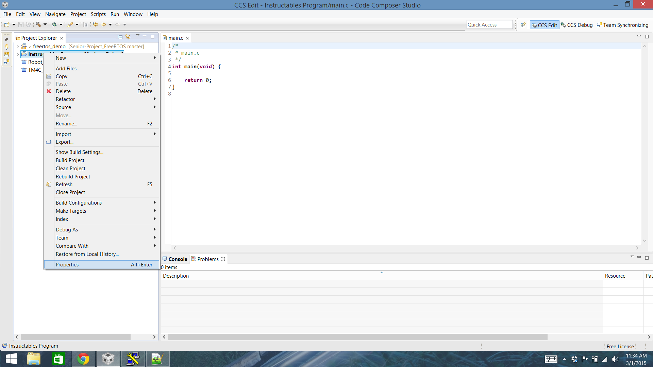Click the Resource column header
Viewport: 653px width, 367px height.
coord(623,276)
